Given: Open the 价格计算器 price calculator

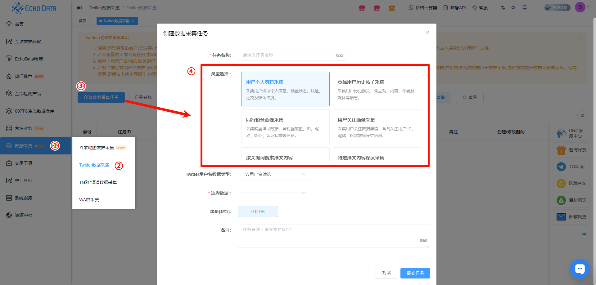Looking at the screenshot, I should (423, 8).
